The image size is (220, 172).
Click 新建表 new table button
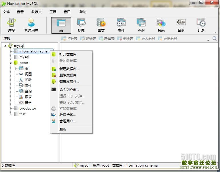(x=107, y=39)
